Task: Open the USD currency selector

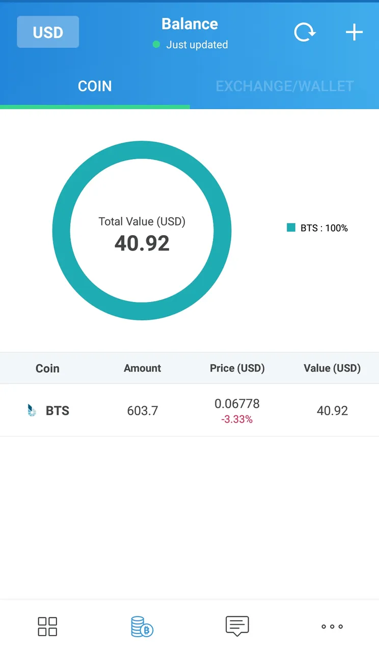Action: (48, 32)
